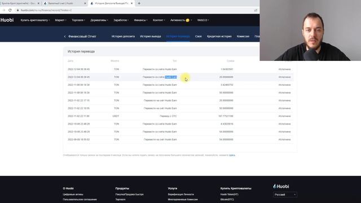Open the История вывода tab
Viewport: 361px width, 203px height.
[151, 36]
